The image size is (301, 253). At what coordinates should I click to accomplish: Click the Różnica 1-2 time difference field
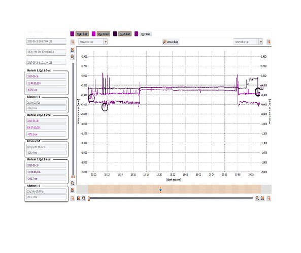(x=46, y=103)
